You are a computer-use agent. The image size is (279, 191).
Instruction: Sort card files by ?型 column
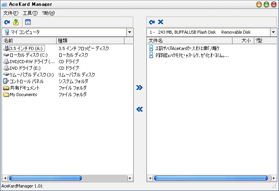(265, 41)
